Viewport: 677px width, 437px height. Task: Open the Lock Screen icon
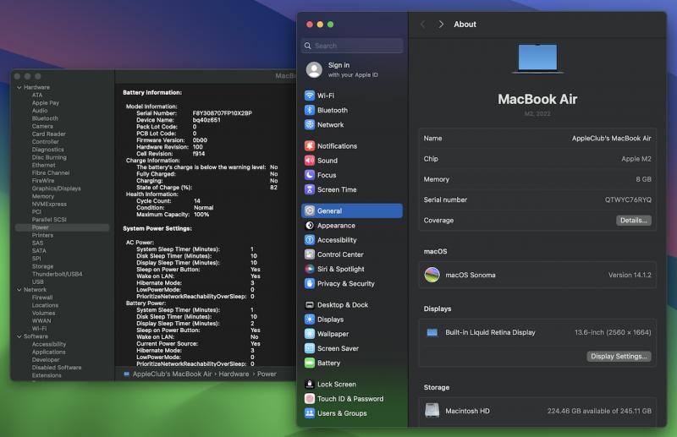click(310, 384)
